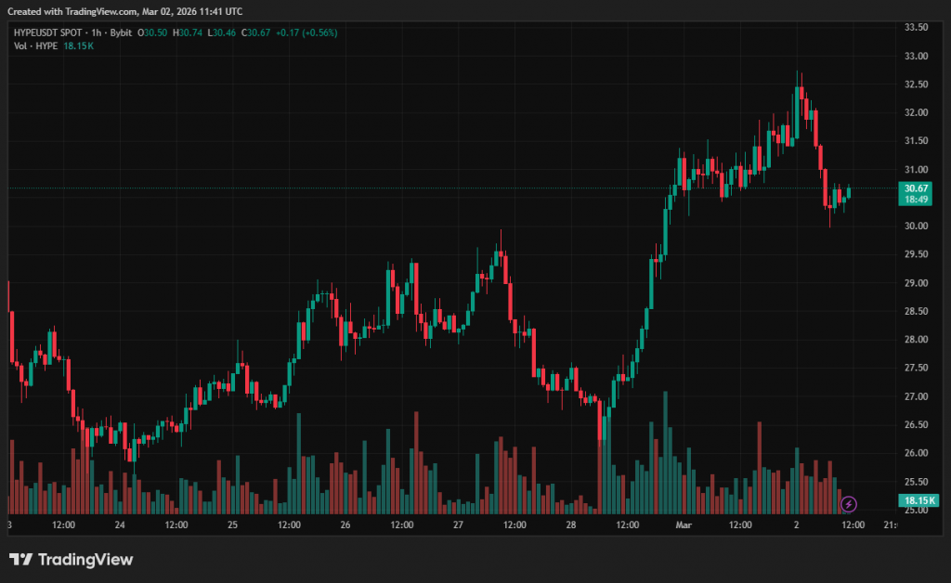Viewport: 951px width, 583px height.
Task: Click the 28 date marker on time axis
Action: pyautogui.click(x=570, y=525)
